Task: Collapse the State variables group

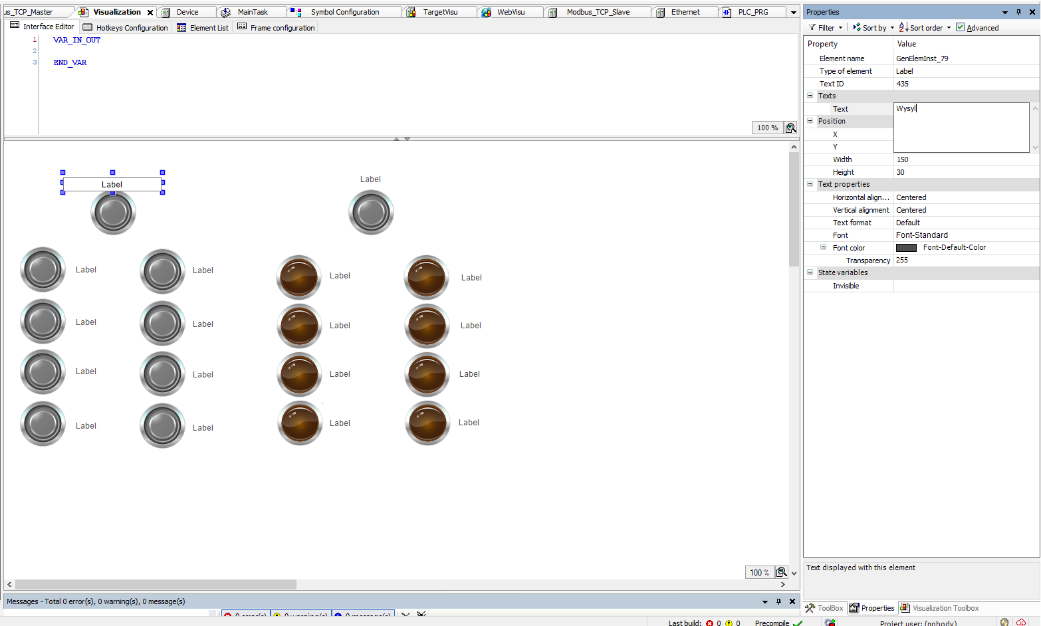Action: coord(810,272)
